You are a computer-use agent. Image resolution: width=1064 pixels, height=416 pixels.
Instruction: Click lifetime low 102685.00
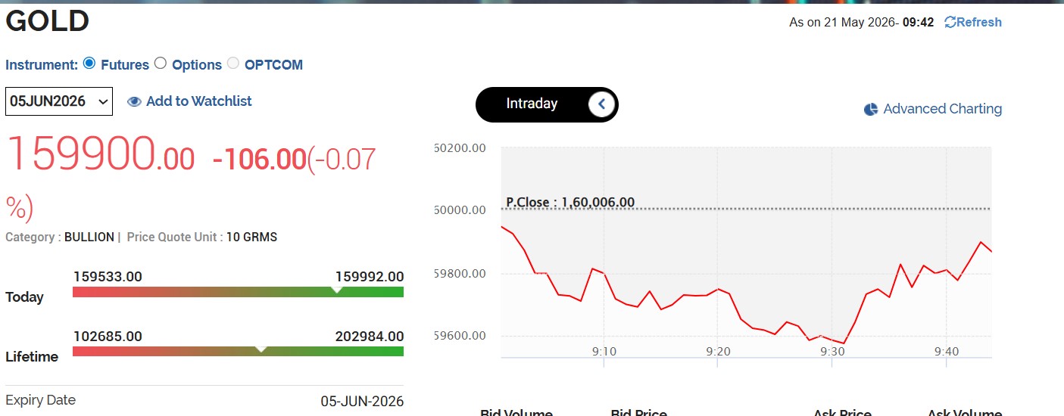[108, 337]
